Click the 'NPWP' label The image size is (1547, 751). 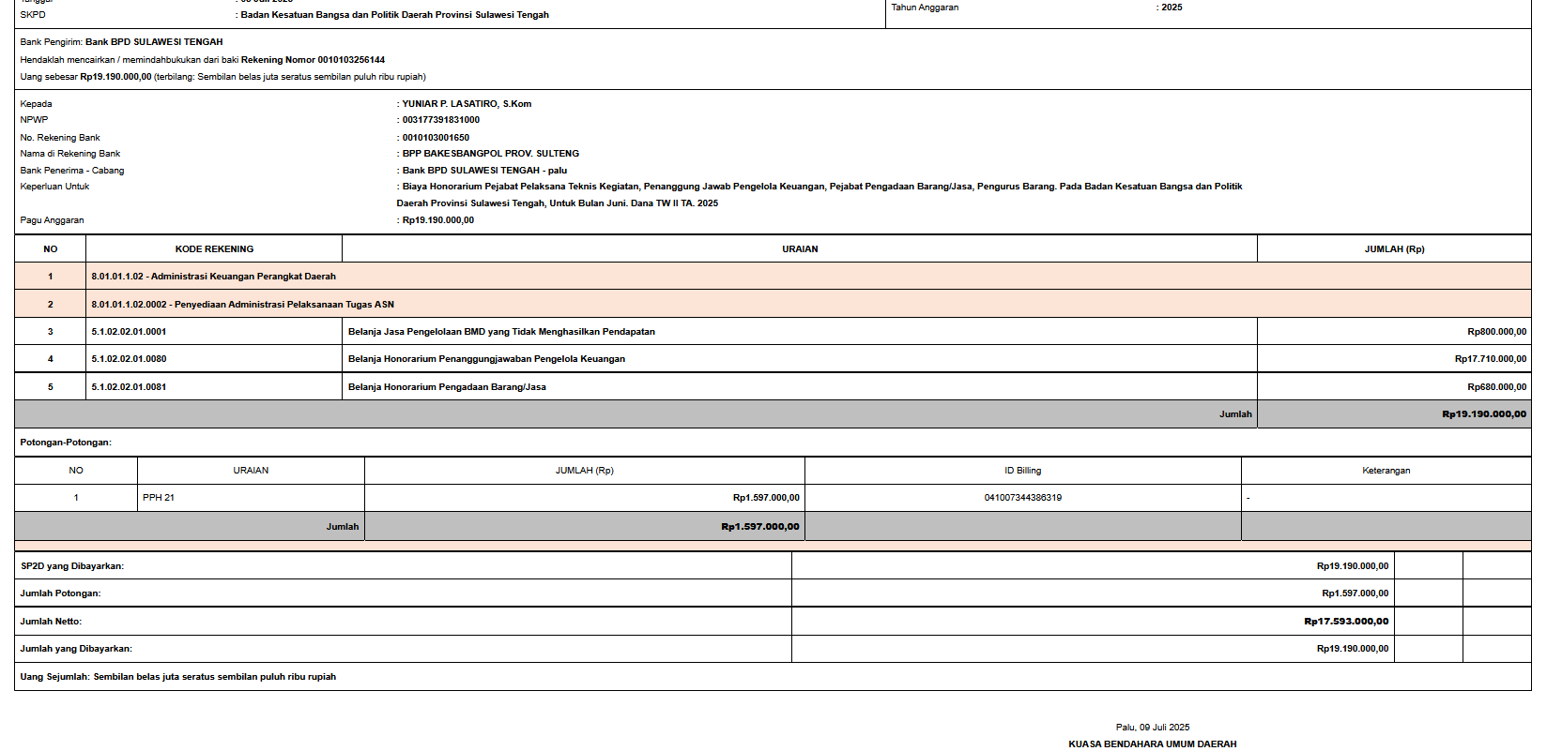(34, 120)
